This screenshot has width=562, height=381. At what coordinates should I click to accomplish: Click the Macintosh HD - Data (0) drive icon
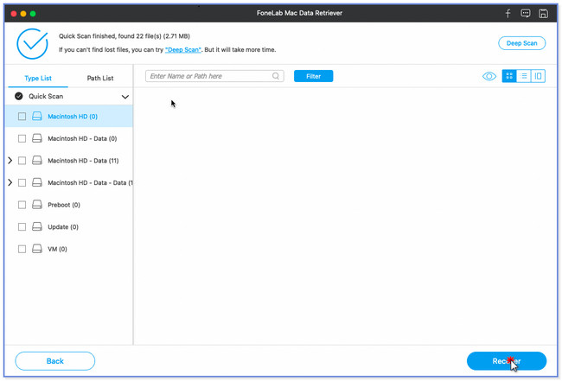point(37,138)
